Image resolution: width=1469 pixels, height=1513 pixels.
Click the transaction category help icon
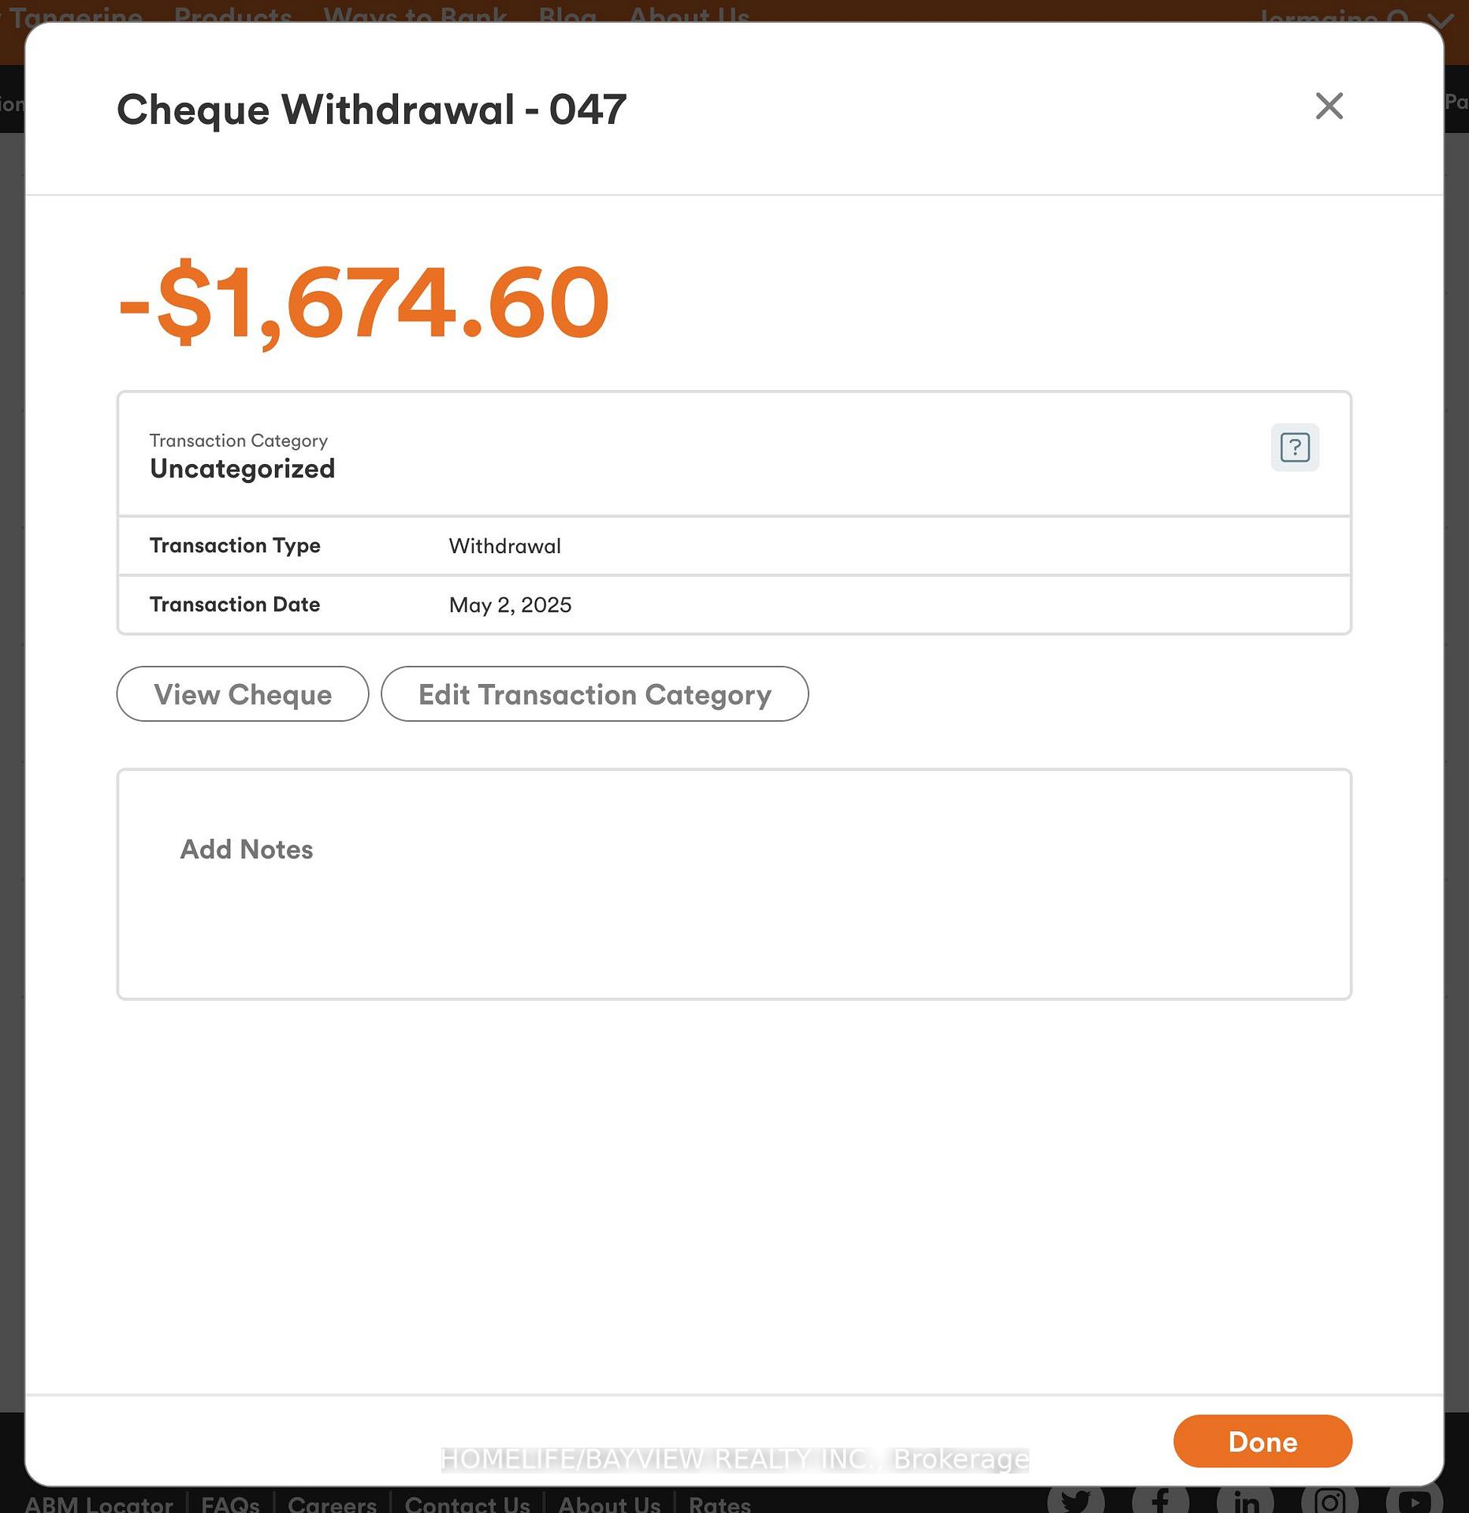pyautogui.click(x=1294, y=448)
